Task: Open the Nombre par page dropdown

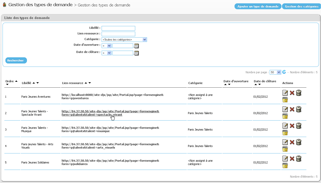Action: tap(276, 72)
